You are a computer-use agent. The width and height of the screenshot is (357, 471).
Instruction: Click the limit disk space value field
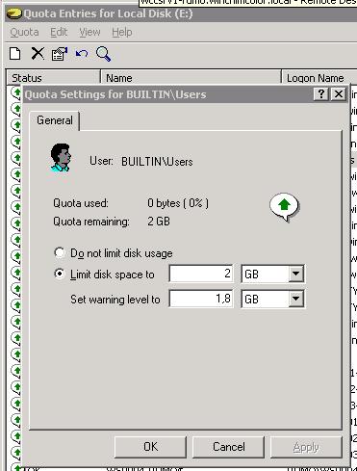201,274
